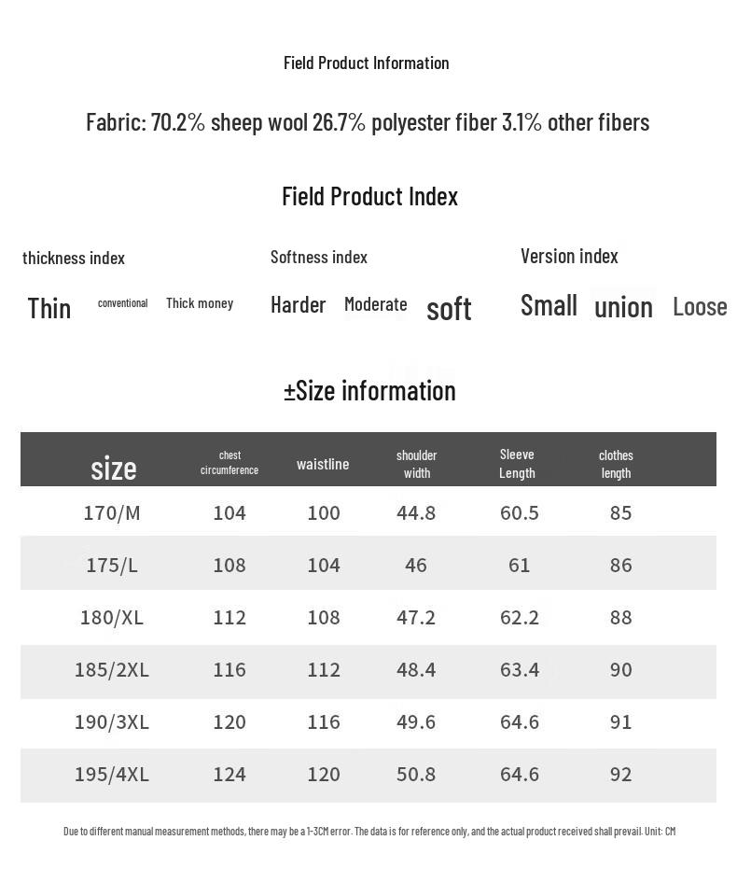Click the 'waistline' column header

click(323, 464)
